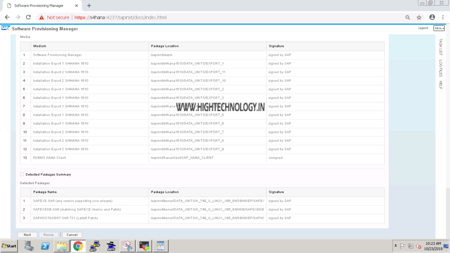
Task: Click the Not secure warning icon
Action: click(x=42, y=18)
